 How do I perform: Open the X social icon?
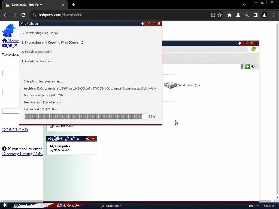point(16,45)
